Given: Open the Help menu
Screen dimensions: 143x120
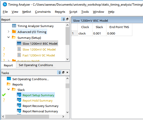Looking at the screenshot, I should click(x=111, y=12).
